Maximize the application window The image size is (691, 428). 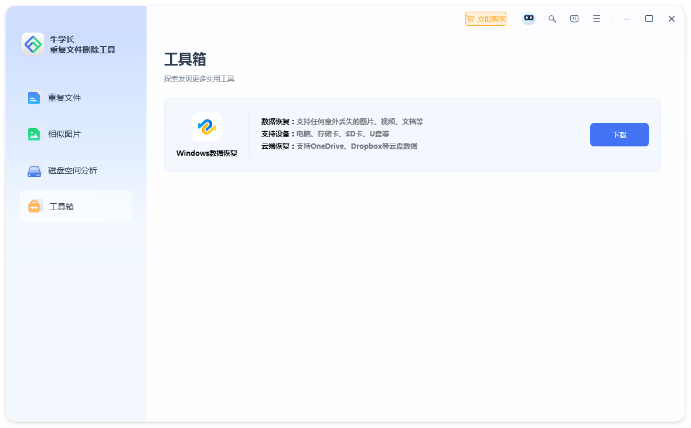649,19
